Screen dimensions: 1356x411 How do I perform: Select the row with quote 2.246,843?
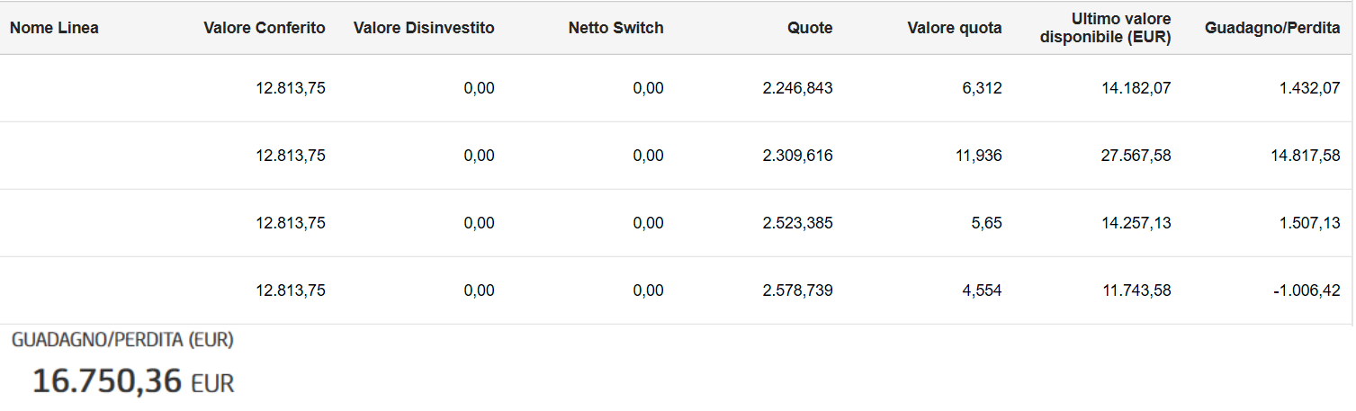click(x=677, y=88)
